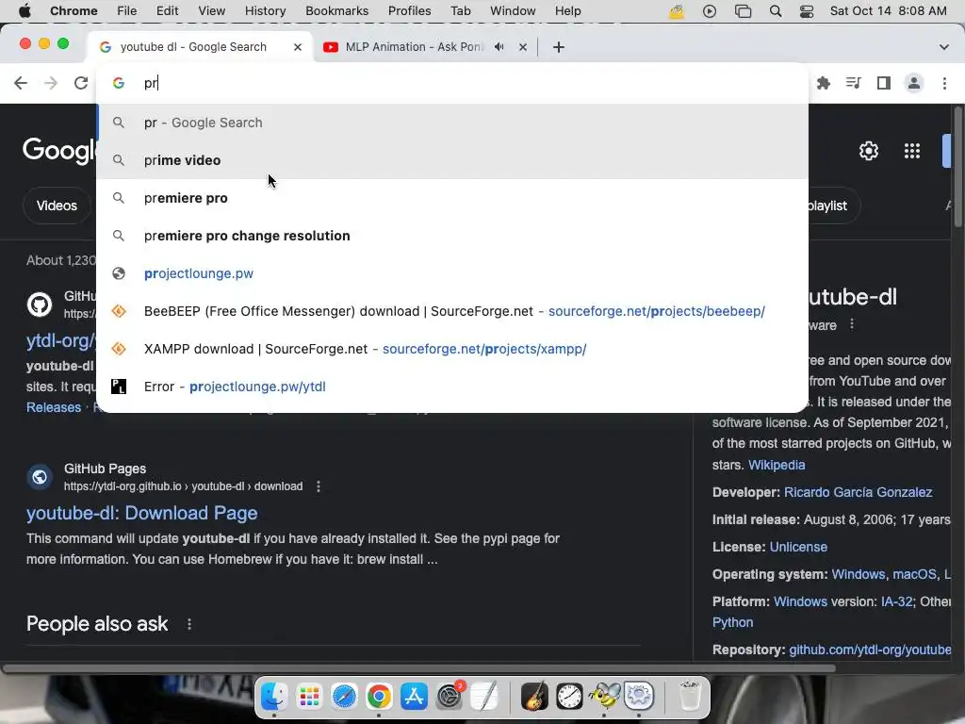
Task: Close the youtube dl Google Search tab
Action: [x=298, y=47]
